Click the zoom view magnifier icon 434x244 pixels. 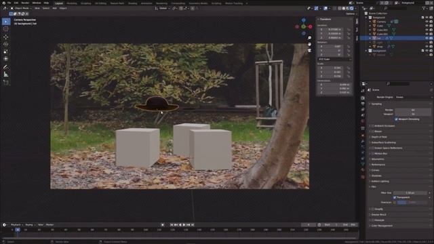point(309,38)
